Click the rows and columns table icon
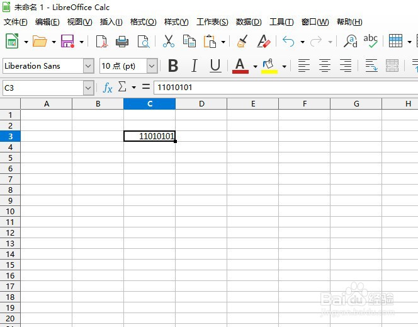This screenshot has height=327, width=418. tap(395, 41)
